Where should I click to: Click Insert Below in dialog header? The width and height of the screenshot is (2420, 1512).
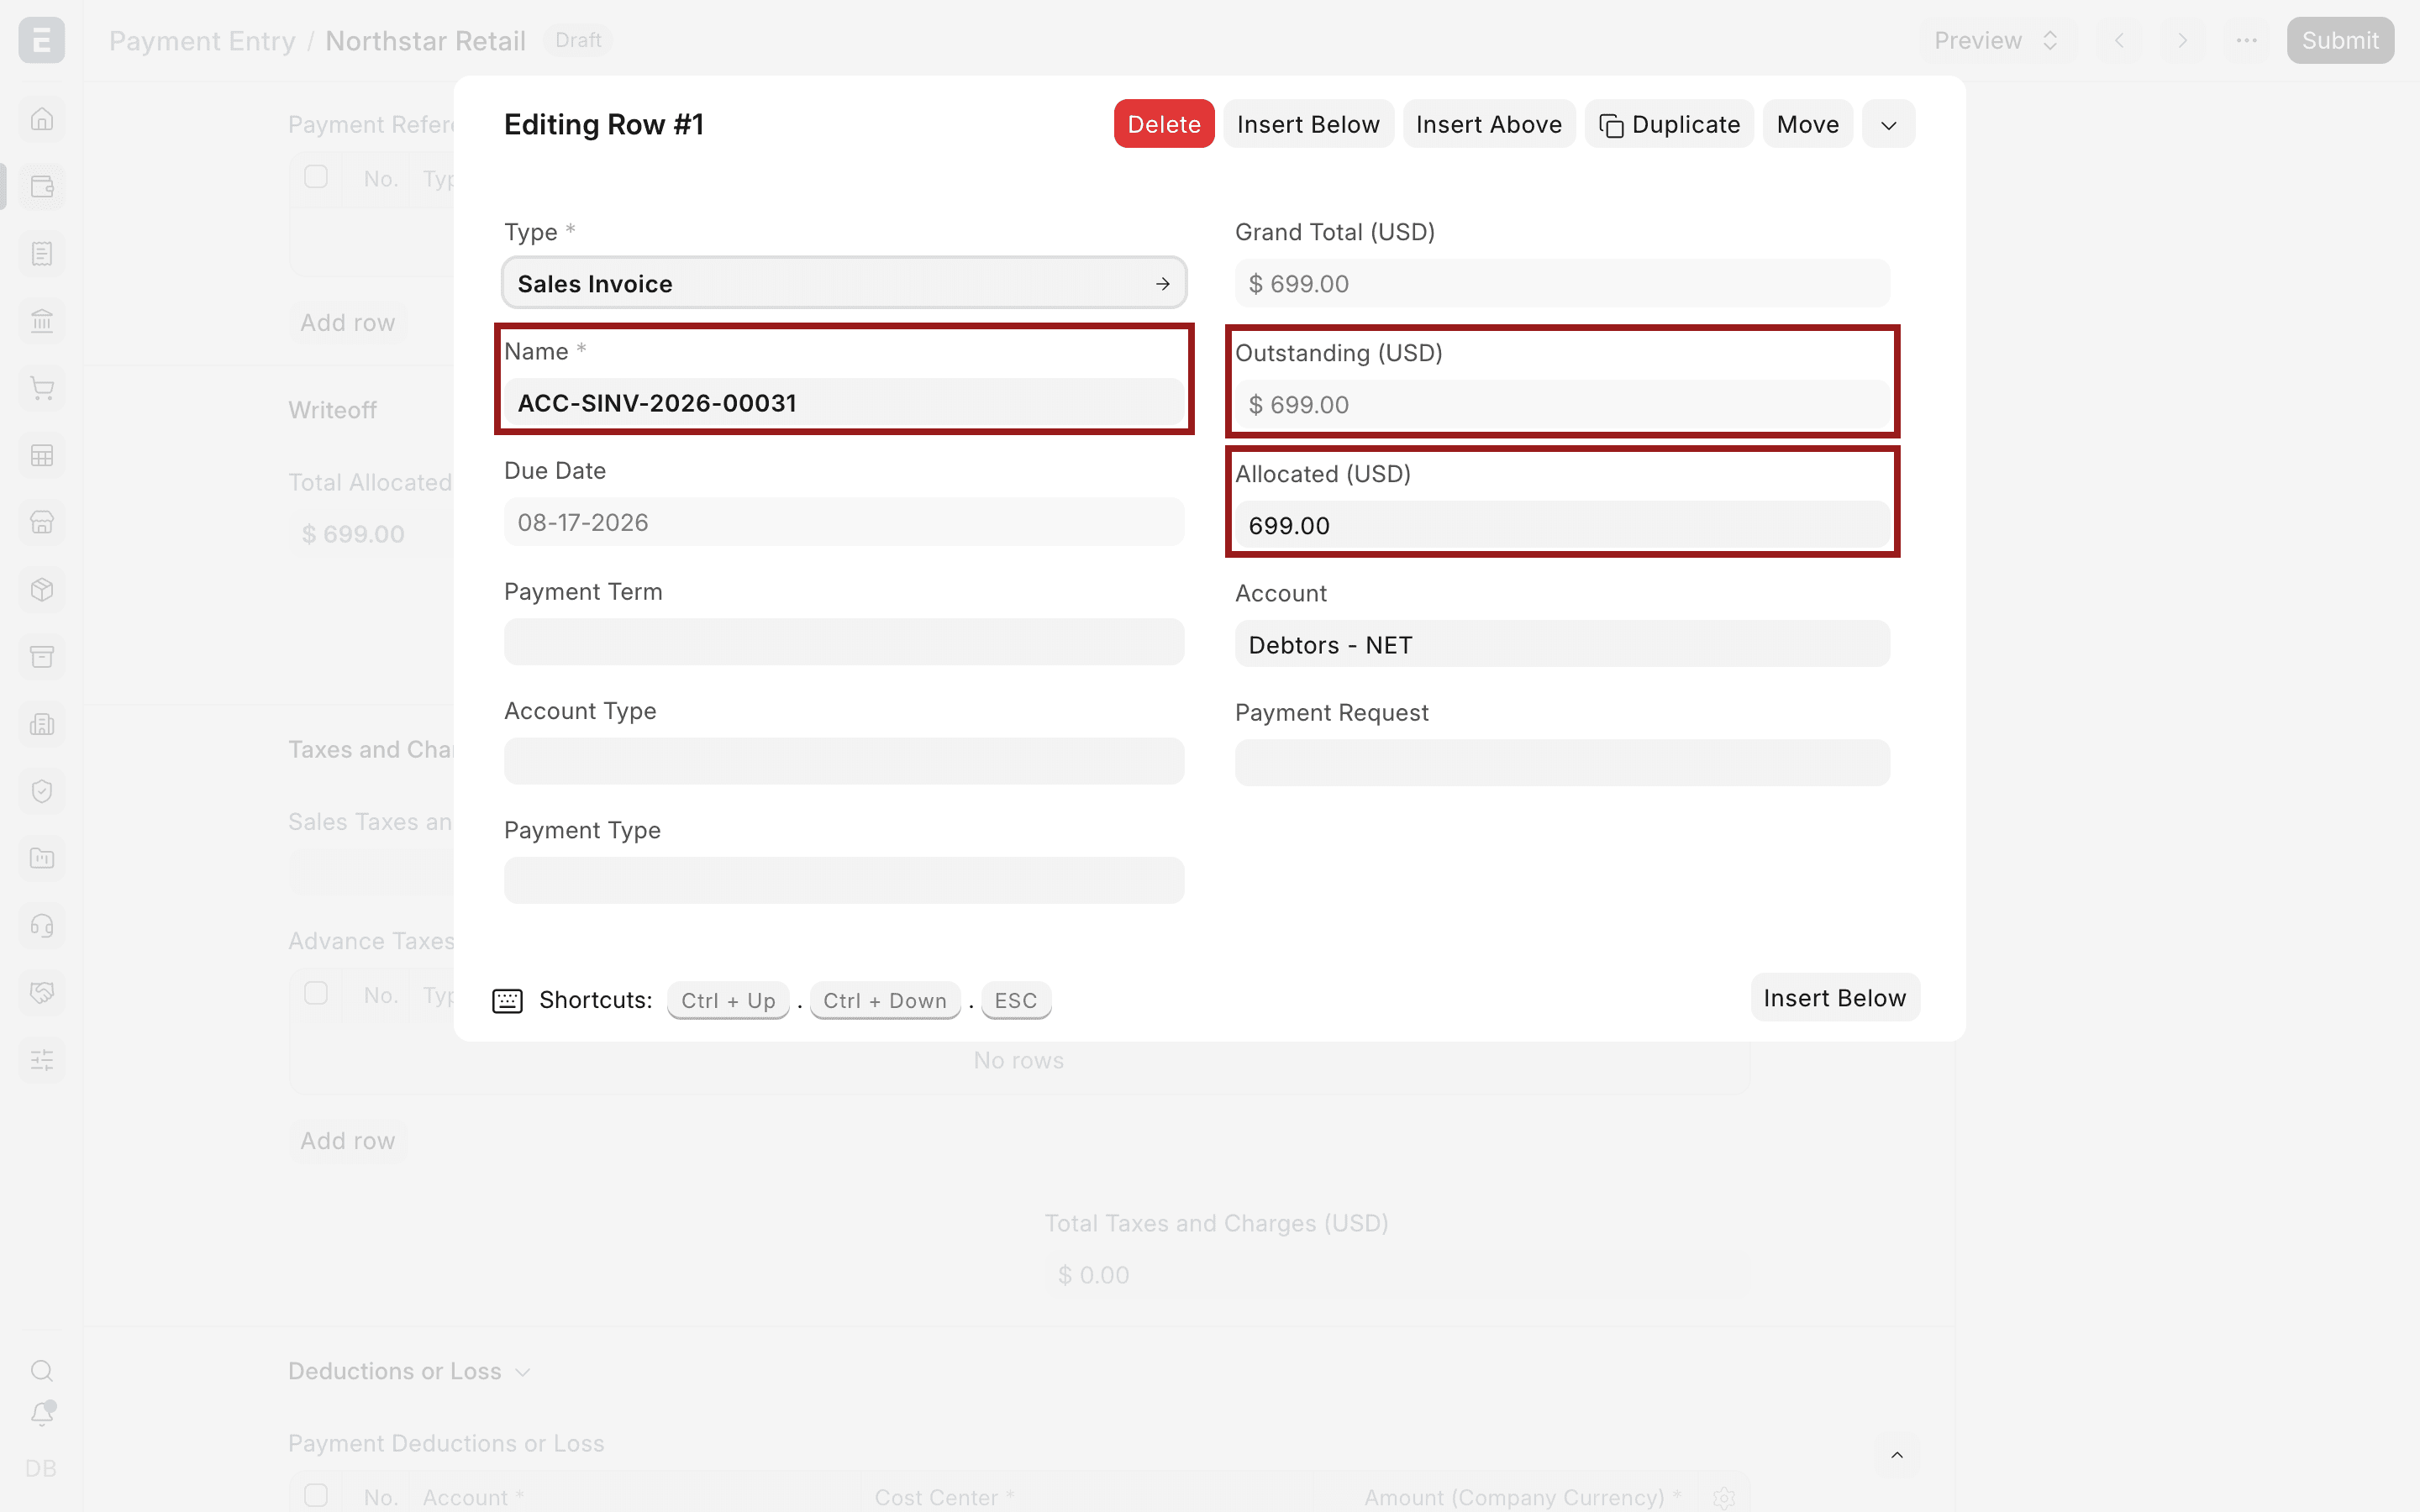[1308, 124]
